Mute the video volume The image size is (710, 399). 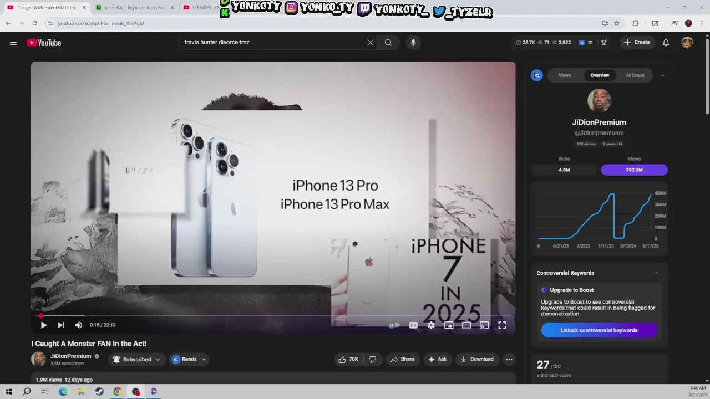click(x=79, y=325)
